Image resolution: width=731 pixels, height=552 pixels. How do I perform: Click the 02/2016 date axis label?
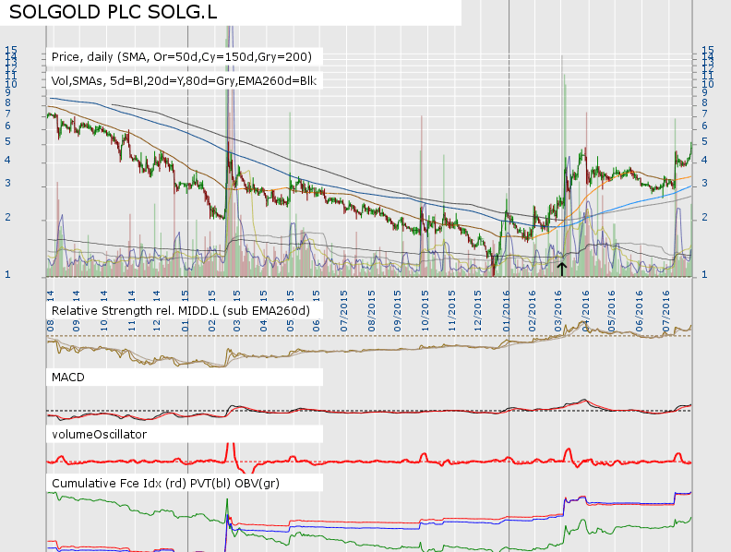coord(533,311)
